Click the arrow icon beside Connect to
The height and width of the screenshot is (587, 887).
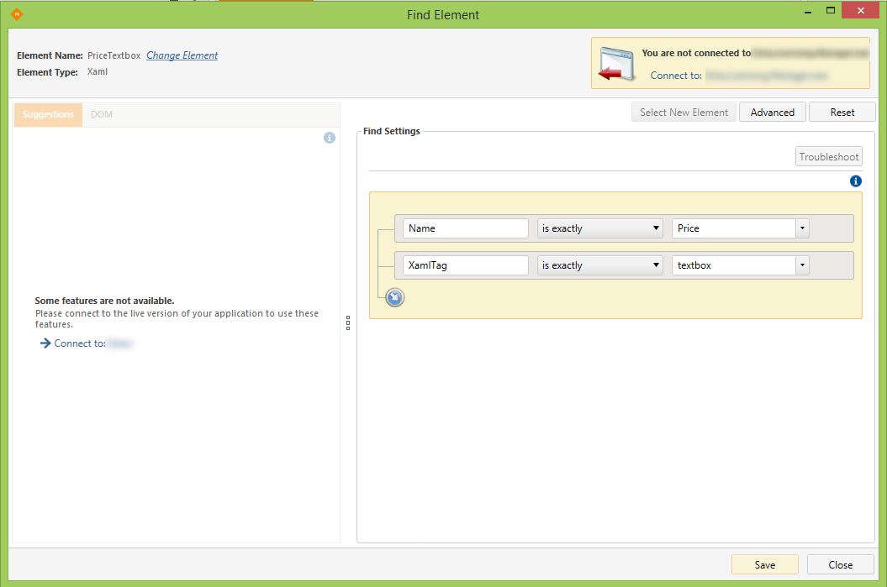pyautogui.click(x=45, y=343)
